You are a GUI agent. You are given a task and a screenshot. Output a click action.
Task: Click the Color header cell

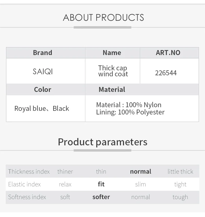43,89
